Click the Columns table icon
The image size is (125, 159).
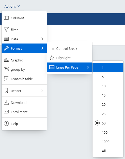coord(6,18)
